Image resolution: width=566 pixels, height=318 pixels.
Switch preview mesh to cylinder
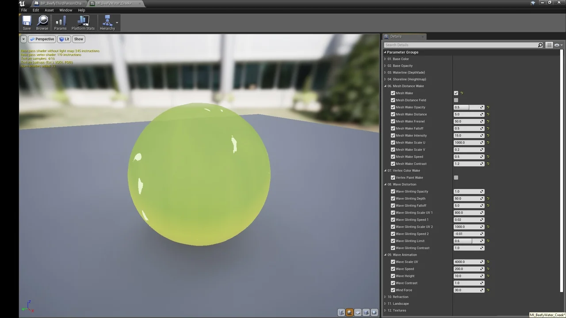tap(341, 313)
